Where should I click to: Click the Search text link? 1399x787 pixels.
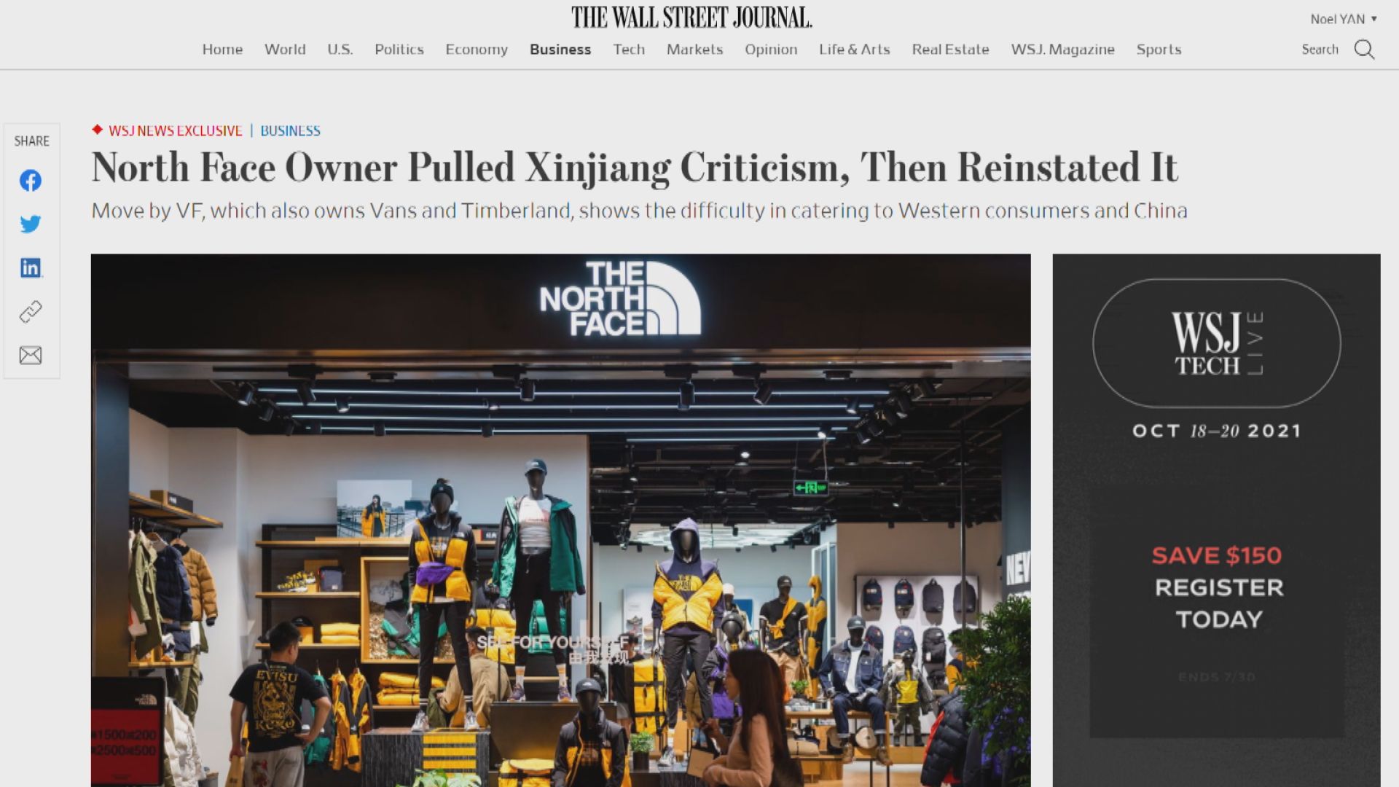[1320, 50]
